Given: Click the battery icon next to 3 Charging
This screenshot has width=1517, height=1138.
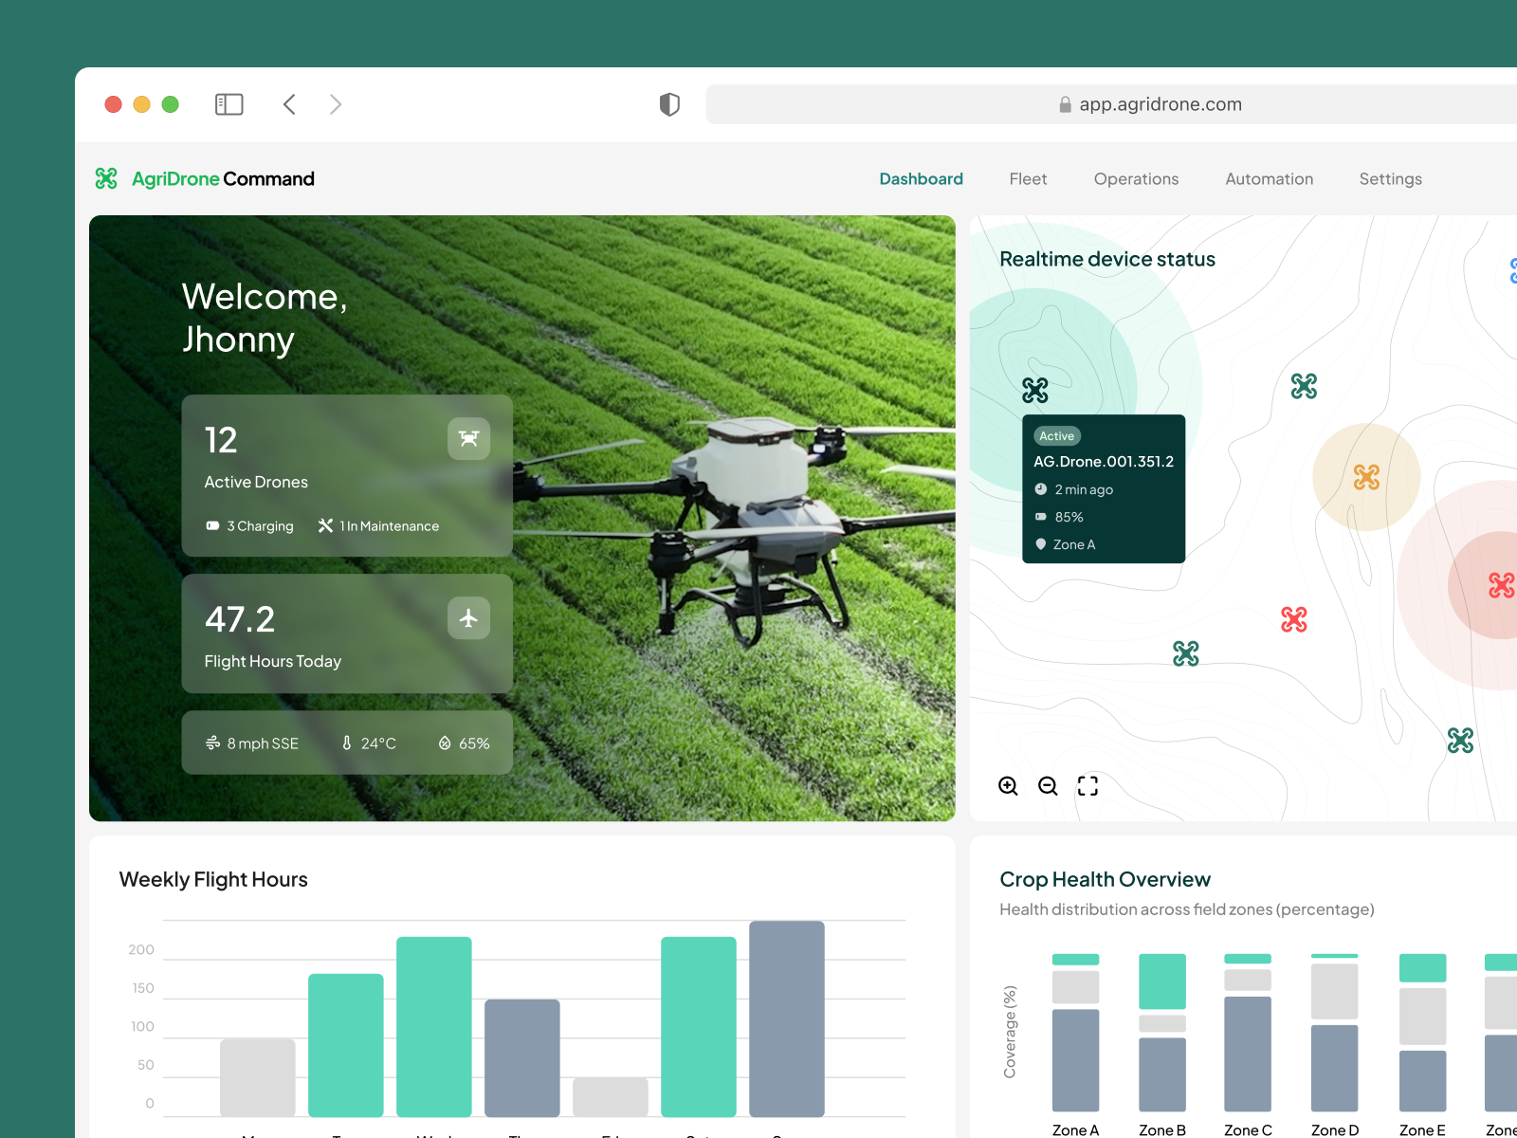Looking at the screenshot, I should tap(212, 525).
